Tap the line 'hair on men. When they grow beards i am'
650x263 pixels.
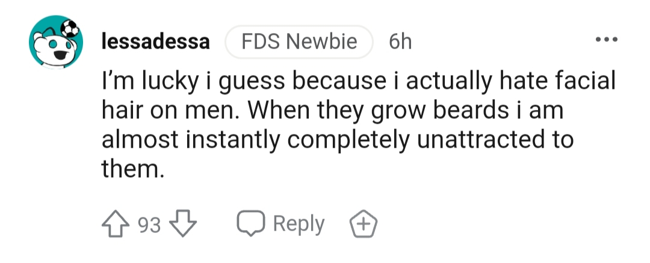coord(332,110)
